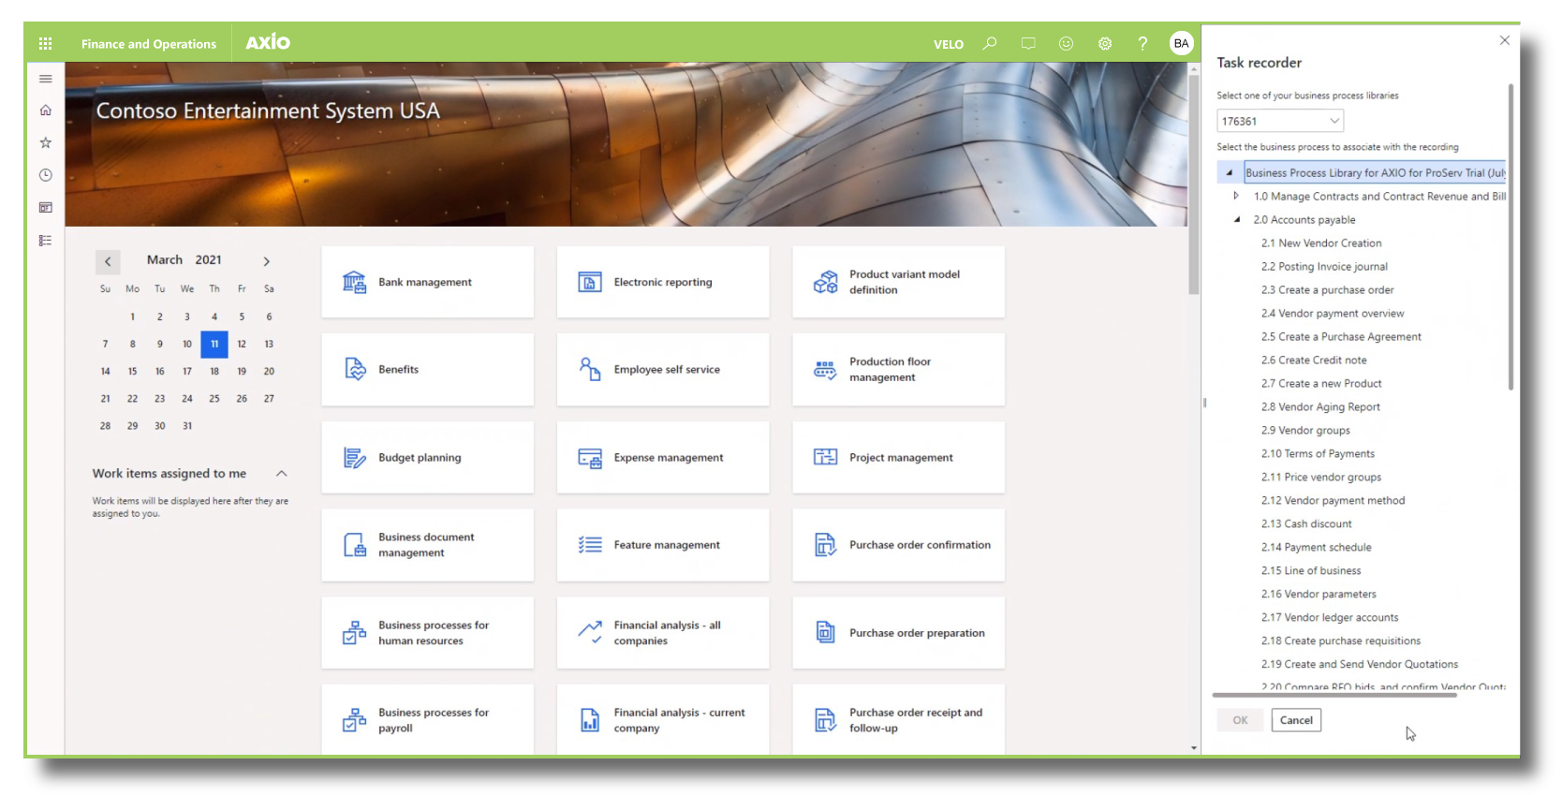Go to Home via sidebar icon

pos(45,110)
